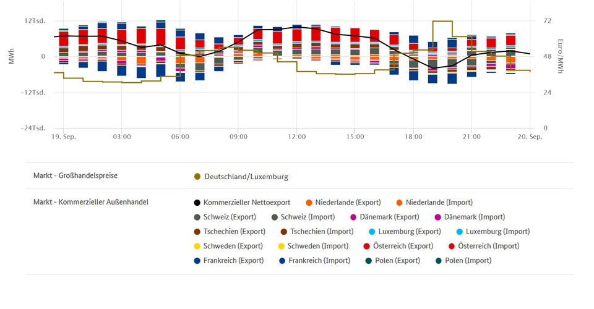594x309 pixels.
Task: Click the Polen (Import) dark-teal dot
Action: pyautogui.click(x=438, y=261)
